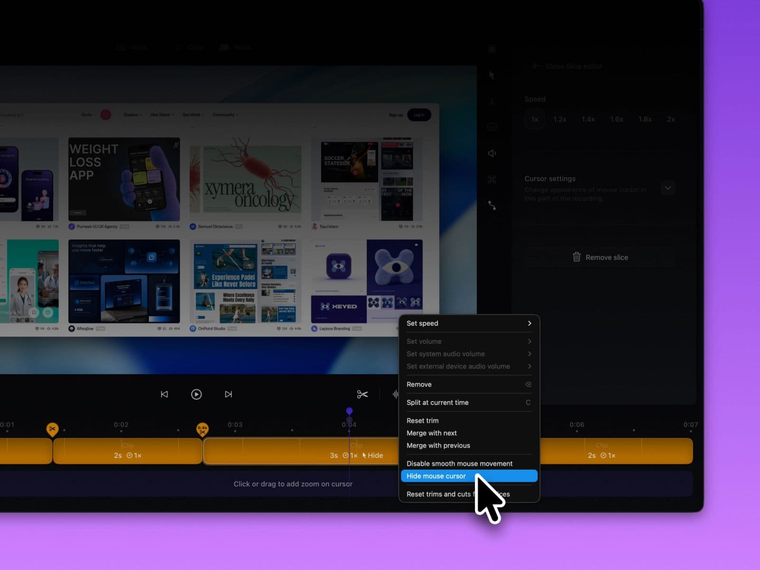Choose Split at current time
The image size is (760, 570).
(437, 402)
